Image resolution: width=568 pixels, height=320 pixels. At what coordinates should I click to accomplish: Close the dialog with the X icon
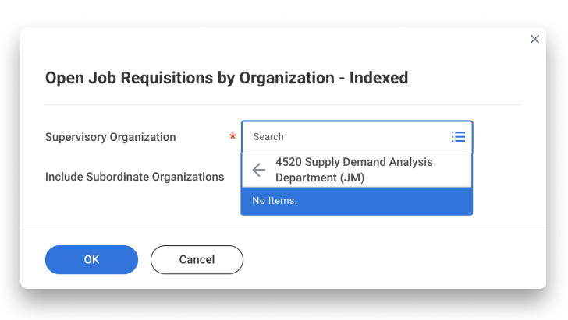tap(534, 39)
